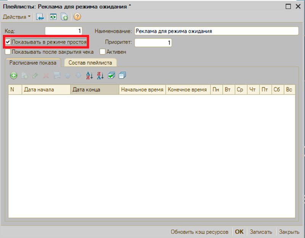This screenshot has height=238, width=305.
Task: Click the 'Вт' column header
Action: [229, 90]
